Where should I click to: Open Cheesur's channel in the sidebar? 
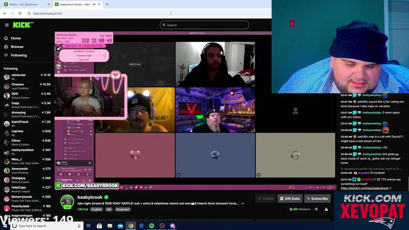click(27, 86)
